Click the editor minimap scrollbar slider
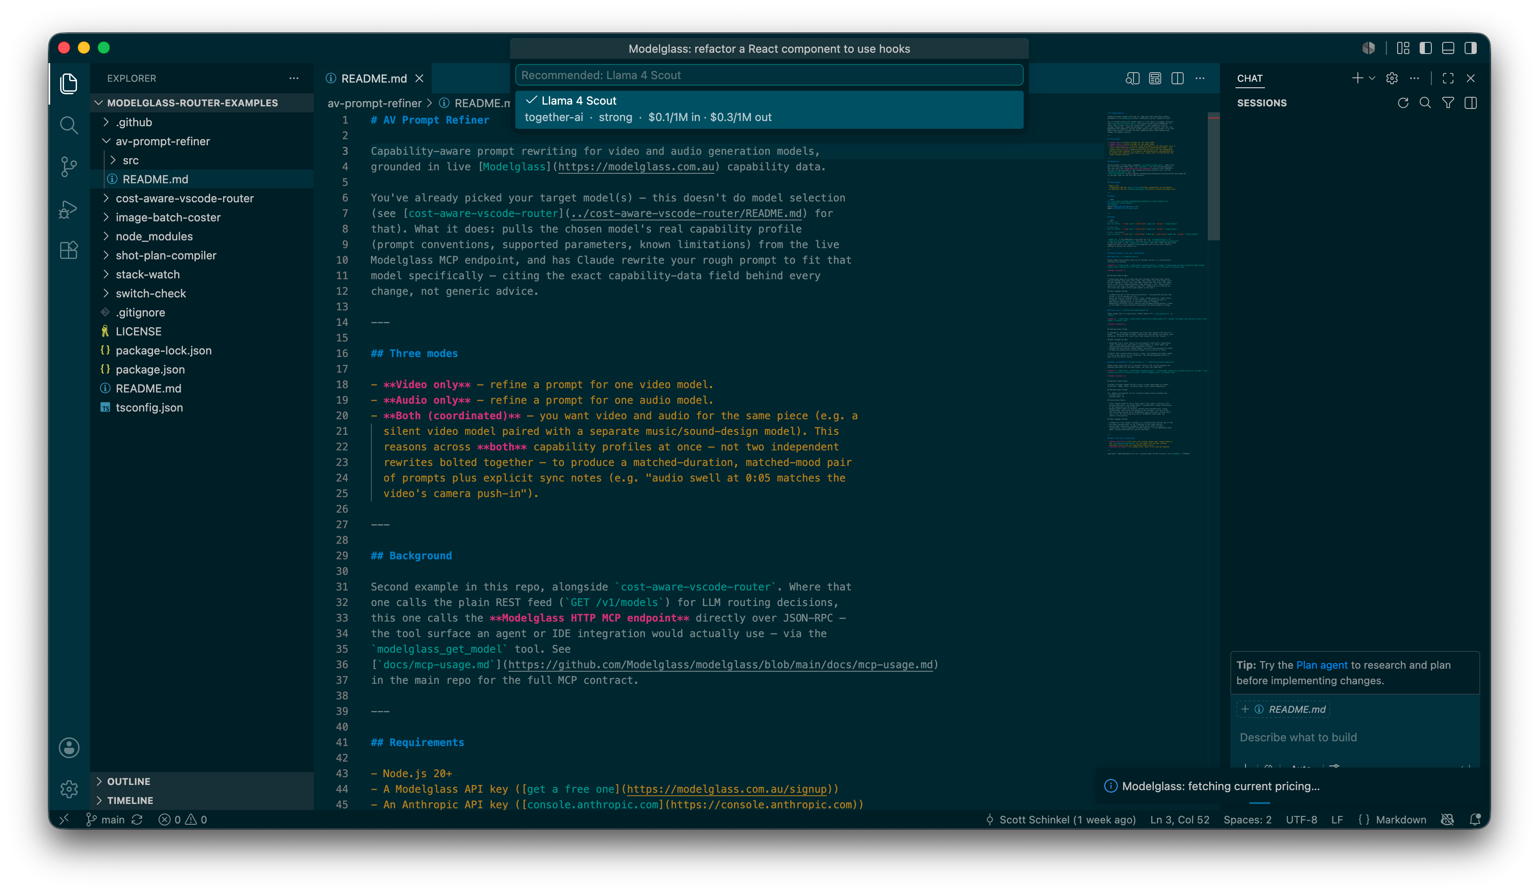 (x=1213, y=176)
